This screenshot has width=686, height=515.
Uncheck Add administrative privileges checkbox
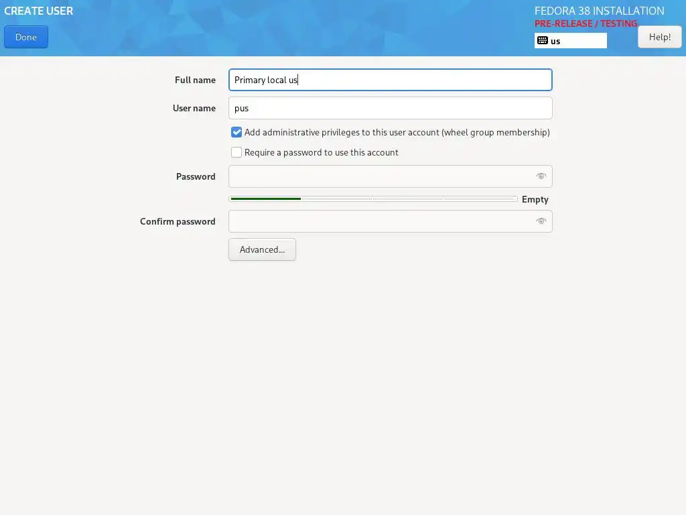click(x=236, y=132)
